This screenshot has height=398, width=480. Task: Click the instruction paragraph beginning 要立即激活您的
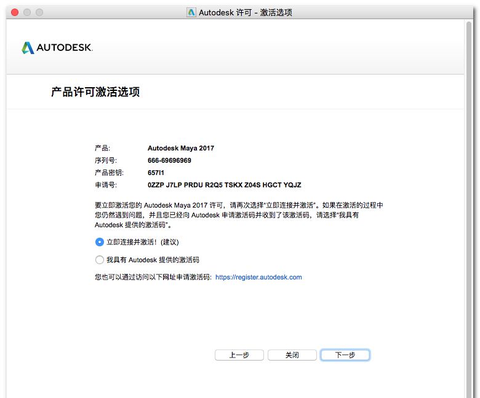pyautogui.click(x=239, y=215)
